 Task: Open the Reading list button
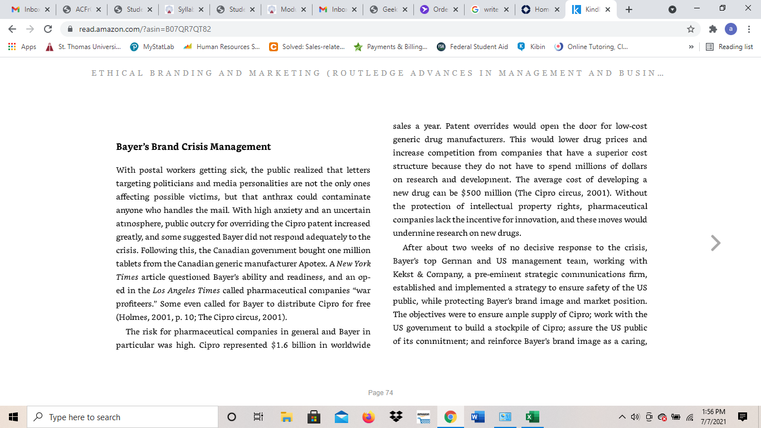(x=729, y=47)
